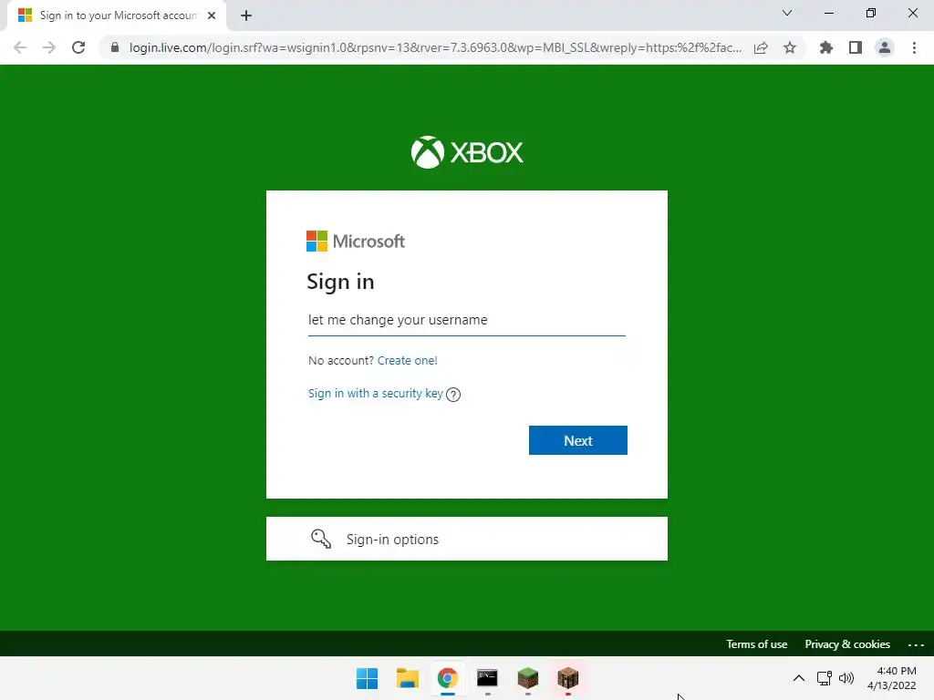934x700 pixels.
Task: Click the browser forward arrow
Action: [x=49, y=47]
